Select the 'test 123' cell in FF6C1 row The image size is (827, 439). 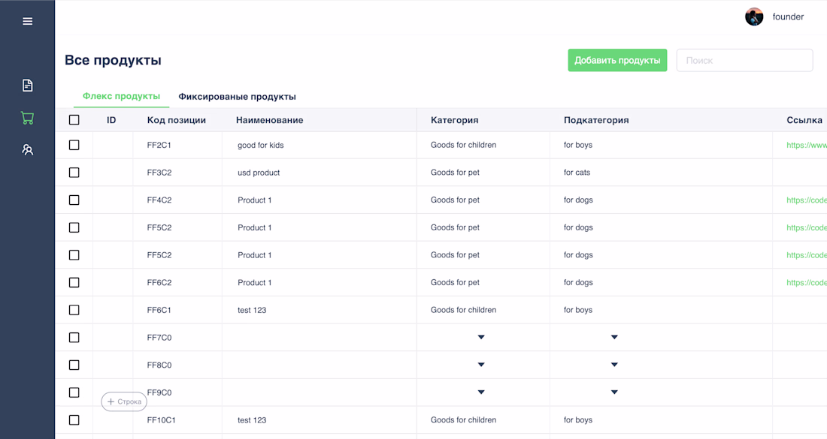click(252, 310)
